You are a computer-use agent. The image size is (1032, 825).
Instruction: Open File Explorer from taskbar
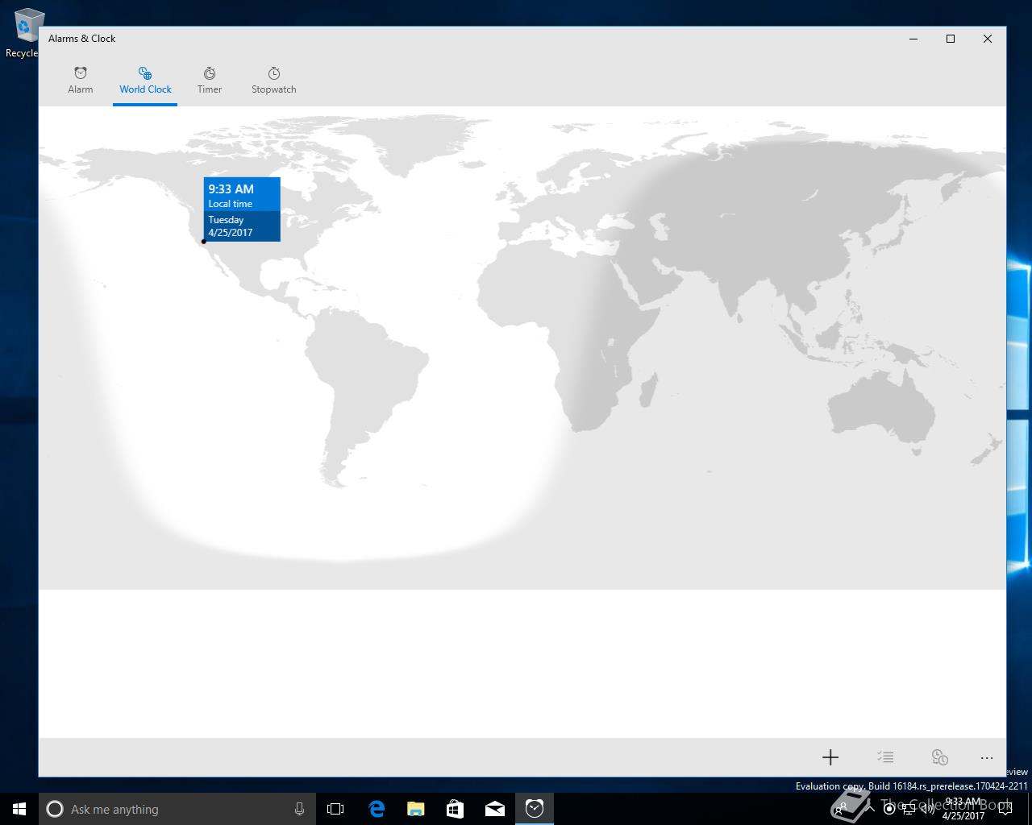415,809
